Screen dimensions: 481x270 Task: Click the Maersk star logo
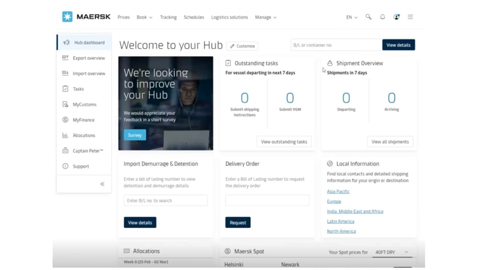(67, 17)
